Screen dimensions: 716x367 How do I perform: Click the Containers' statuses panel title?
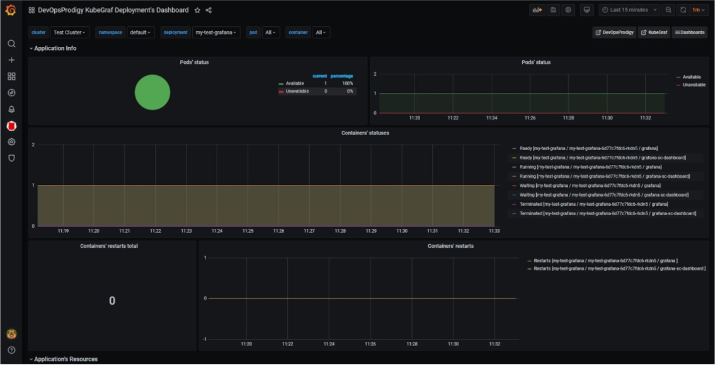click(365, 133)
